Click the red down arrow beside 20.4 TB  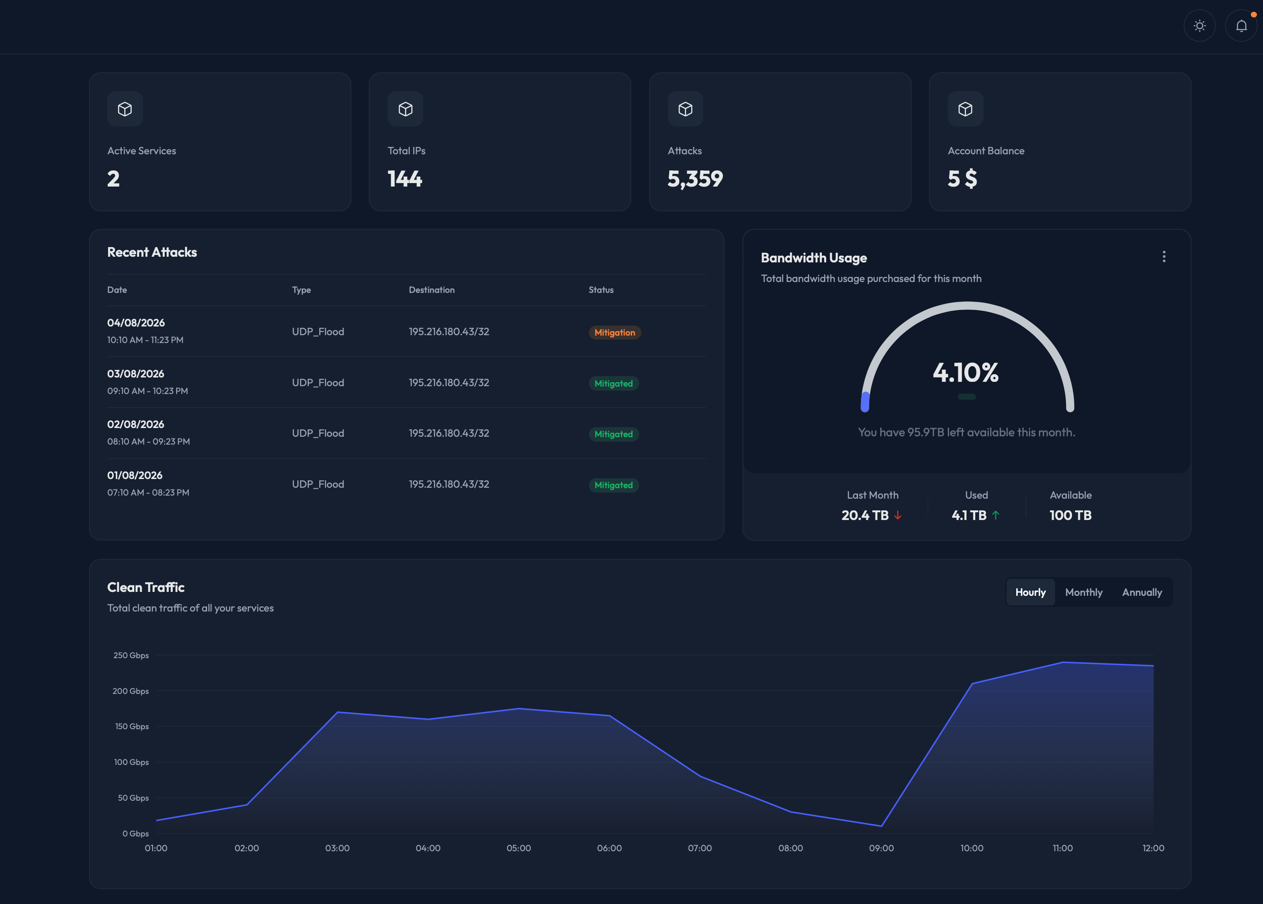(899, 516)
